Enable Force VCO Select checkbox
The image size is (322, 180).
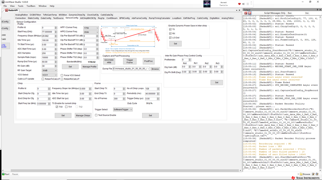click(62, 75)
